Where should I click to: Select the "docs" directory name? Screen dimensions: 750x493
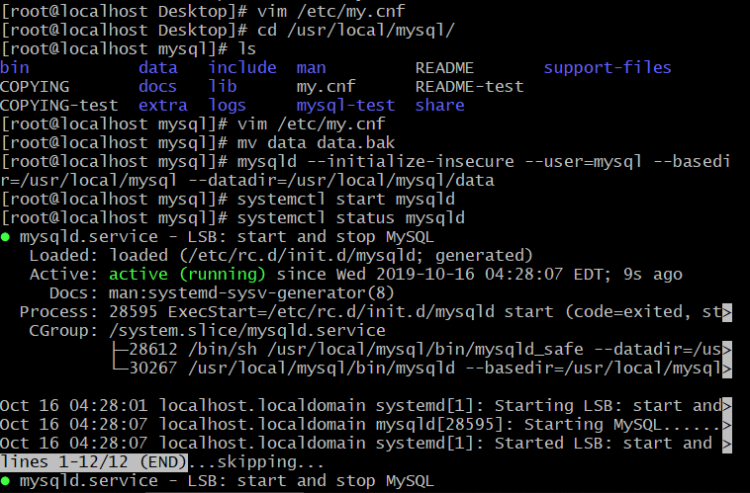click(157, 87)
